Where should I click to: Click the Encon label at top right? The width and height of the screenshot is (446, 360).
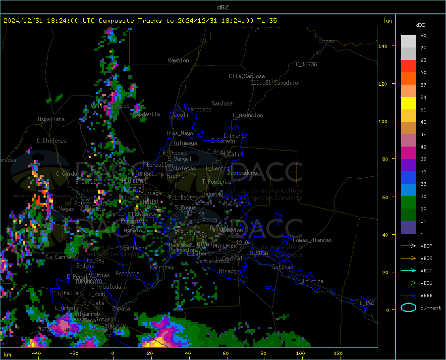(327, 41)
